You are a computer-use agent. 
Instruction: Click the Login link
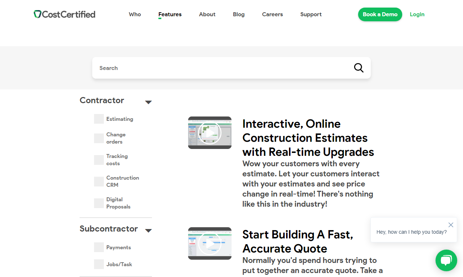[x=417, y=14]
